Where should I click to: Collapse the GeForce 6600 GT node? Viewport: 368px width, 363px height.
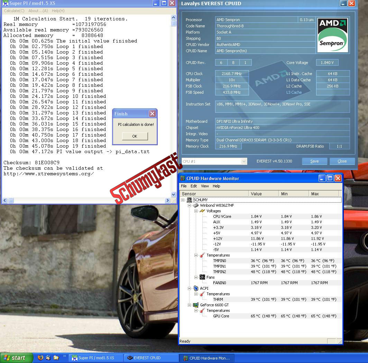click(x=189, y=305)
